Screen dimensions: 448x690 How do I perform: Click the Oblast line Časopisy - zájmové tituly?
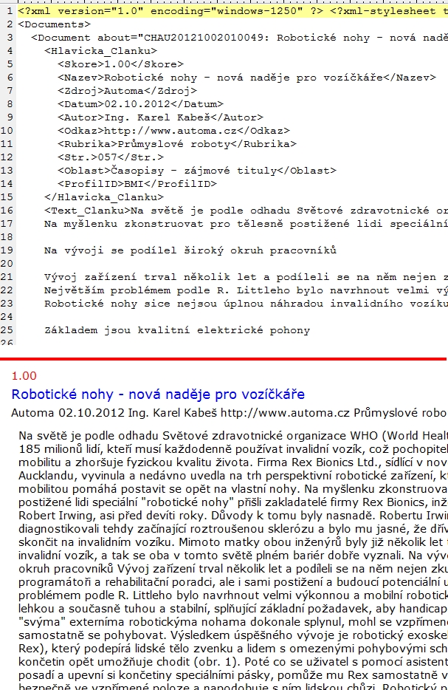(x=196, y=171)
